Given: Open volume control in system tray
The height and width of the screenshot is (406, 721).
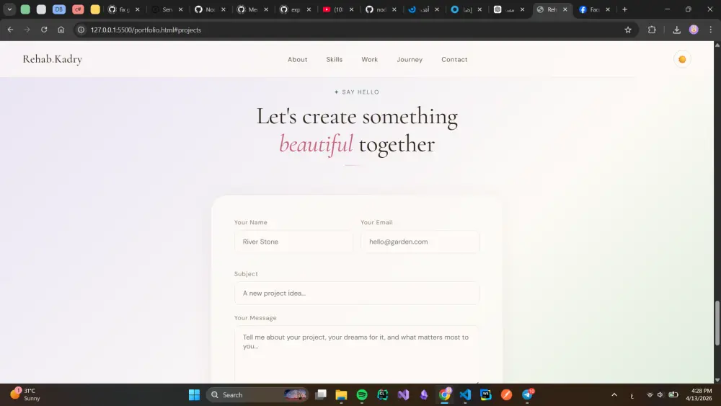Looking at the screenshot, I should point(660,394).
